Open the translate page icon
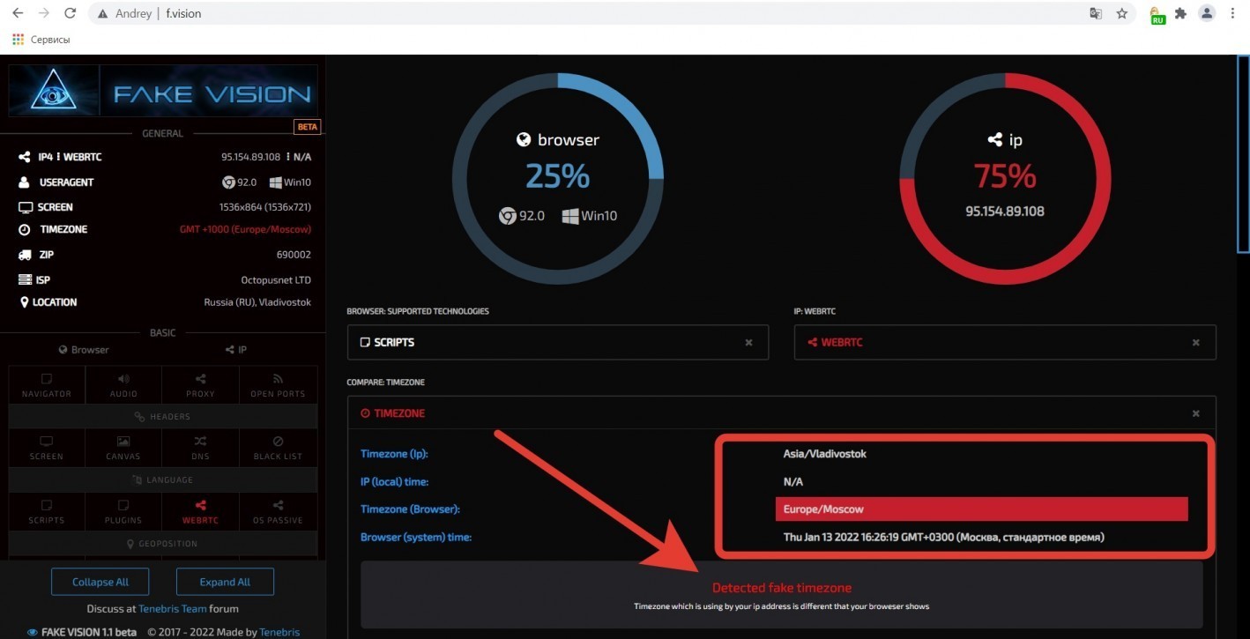Screen dimensions: 1250x639 tap(1096, 14)
